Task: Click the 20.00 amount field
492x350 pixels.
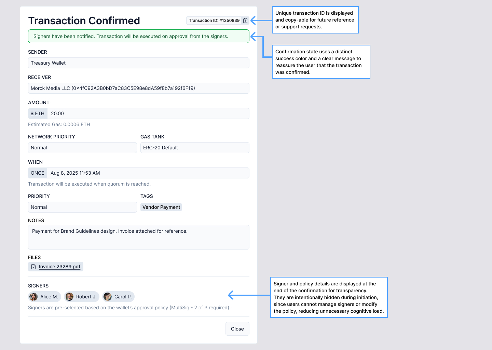Action: coord(148,113)
